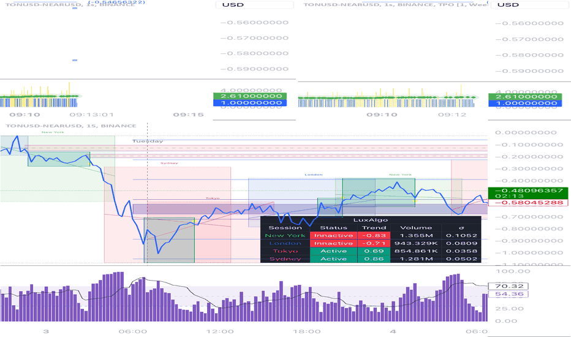Click the Volume column header in LuxAlgo table
Viewport: 571px width, 337px height.
pos(416,228)
